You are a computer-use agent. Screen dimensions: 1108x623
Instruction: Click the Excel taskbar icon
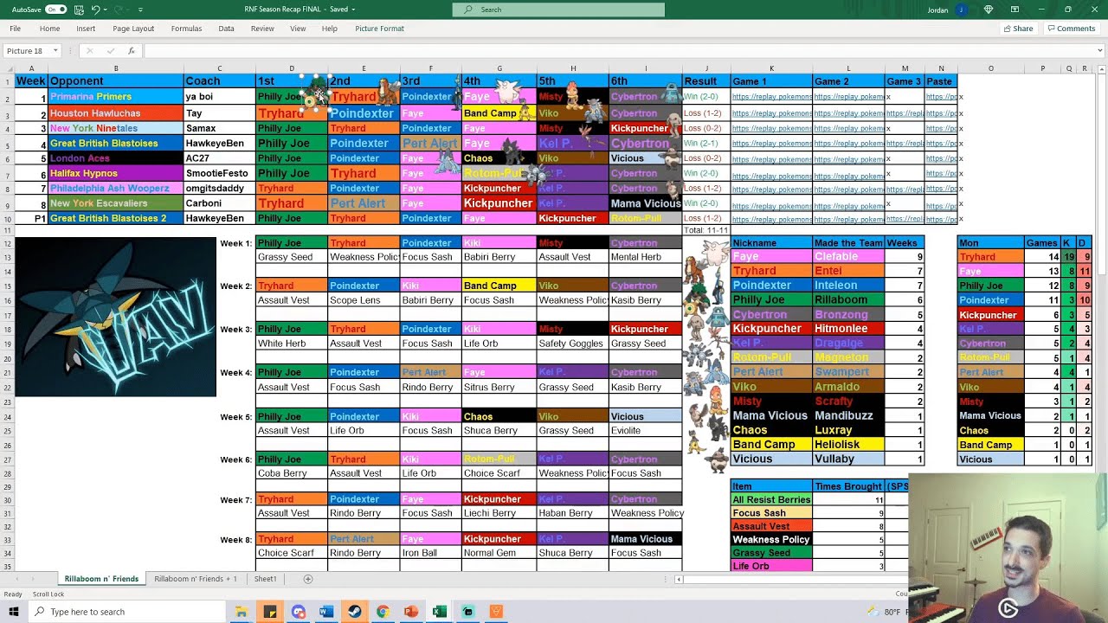439,612
